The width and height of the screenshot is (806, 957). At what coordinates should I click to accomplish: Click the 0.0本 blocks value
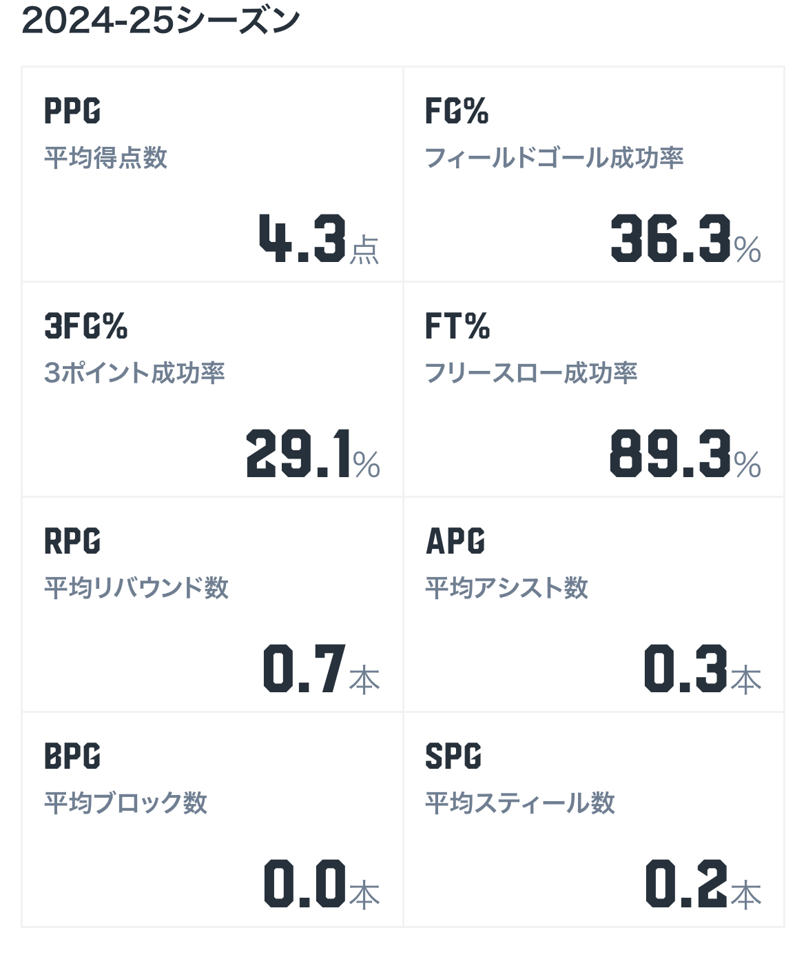(322, 884)
